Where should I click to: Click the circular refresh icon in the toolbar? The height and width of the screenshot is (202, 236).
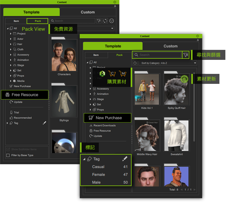(x=105, y=21)
